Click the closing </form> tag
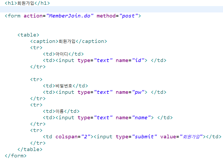 point(16,156)
